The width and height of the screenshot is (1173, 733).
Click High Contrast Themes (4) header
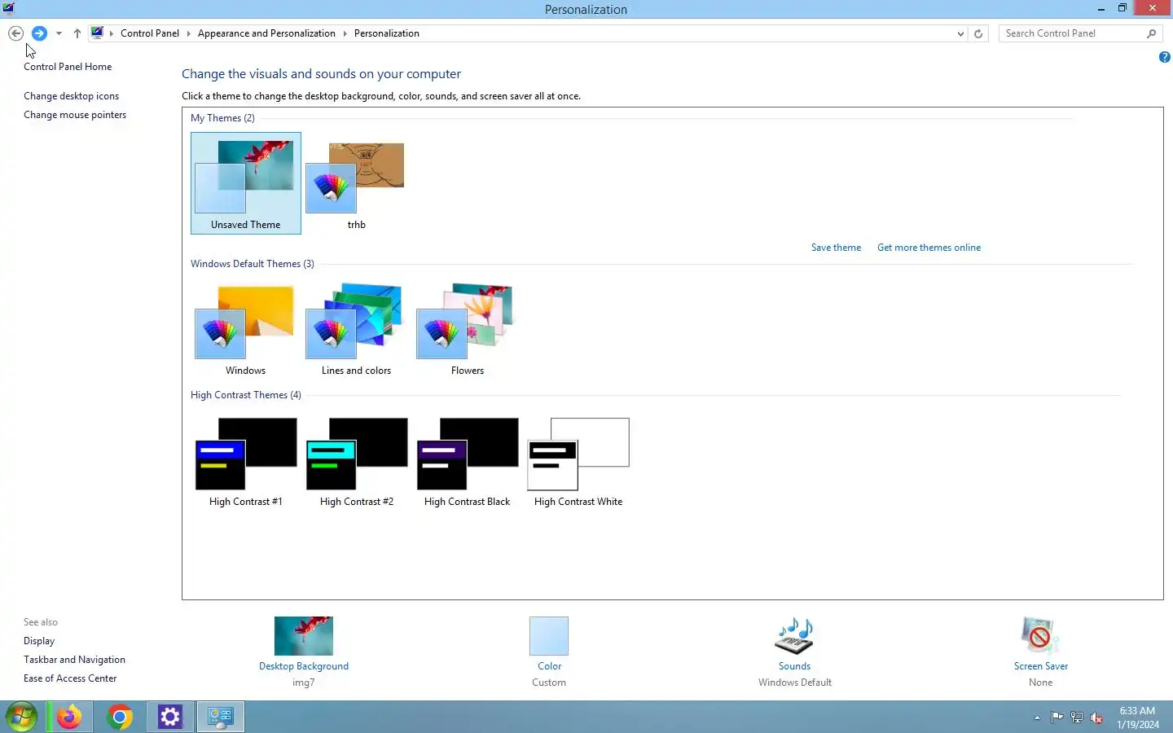[x=246, y=395]
